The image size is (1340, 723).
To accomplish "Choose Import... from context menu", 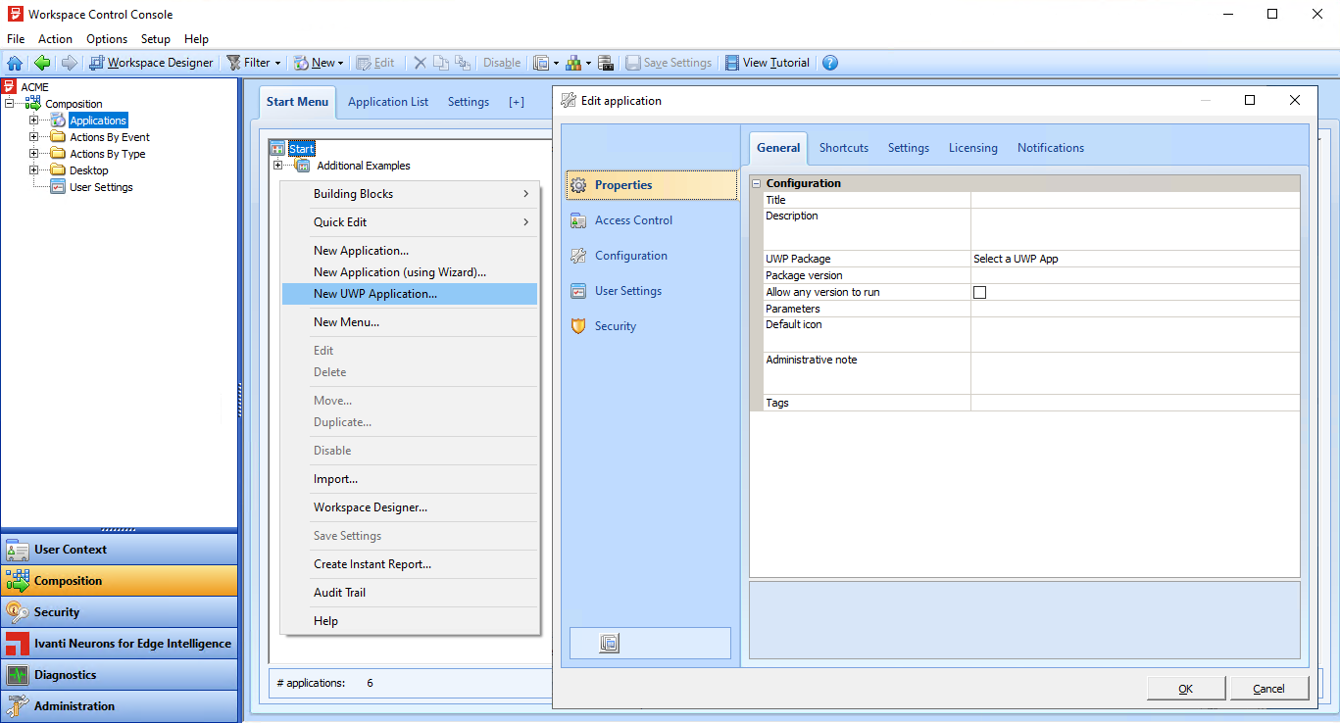I will click(410, 479).
